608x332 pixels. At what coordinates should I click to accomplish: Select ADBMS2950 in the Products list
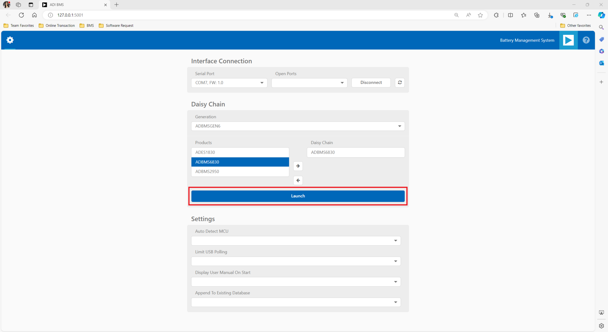240,171
